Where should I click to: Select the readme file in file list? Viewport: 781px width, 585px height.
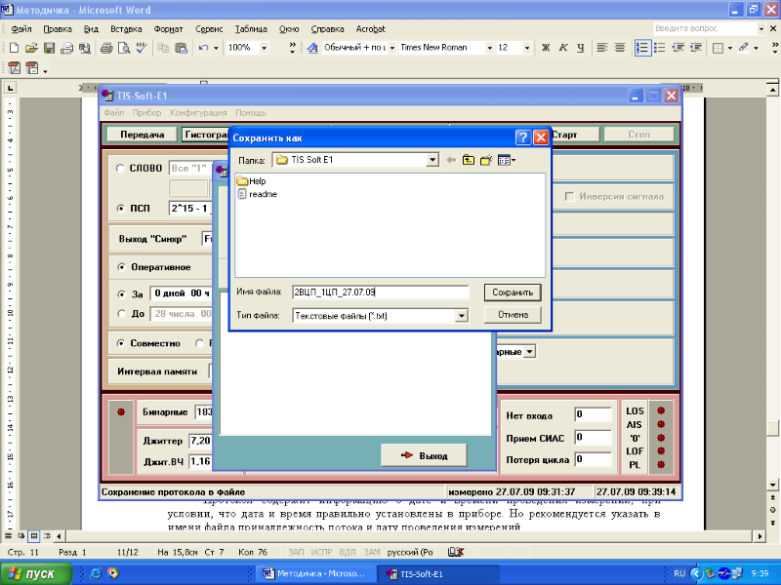tap(257, 194)
